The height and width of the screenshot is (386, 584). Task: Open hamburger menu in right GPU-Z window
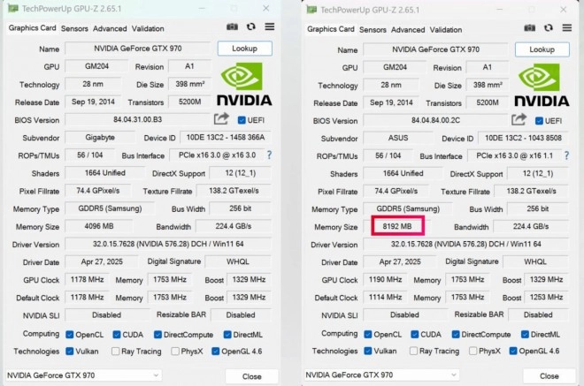click(x=567, y=27)
